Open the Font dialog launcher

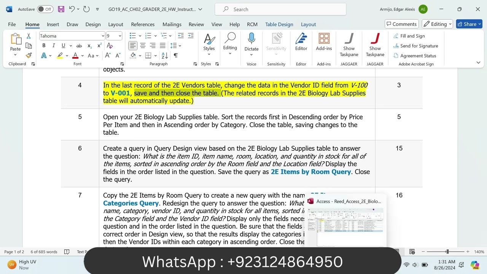tap(122, 64)
